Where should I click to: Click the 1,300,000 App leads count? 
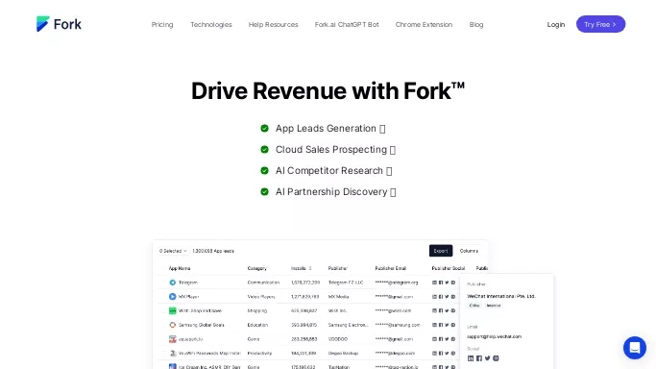[213, 251]
